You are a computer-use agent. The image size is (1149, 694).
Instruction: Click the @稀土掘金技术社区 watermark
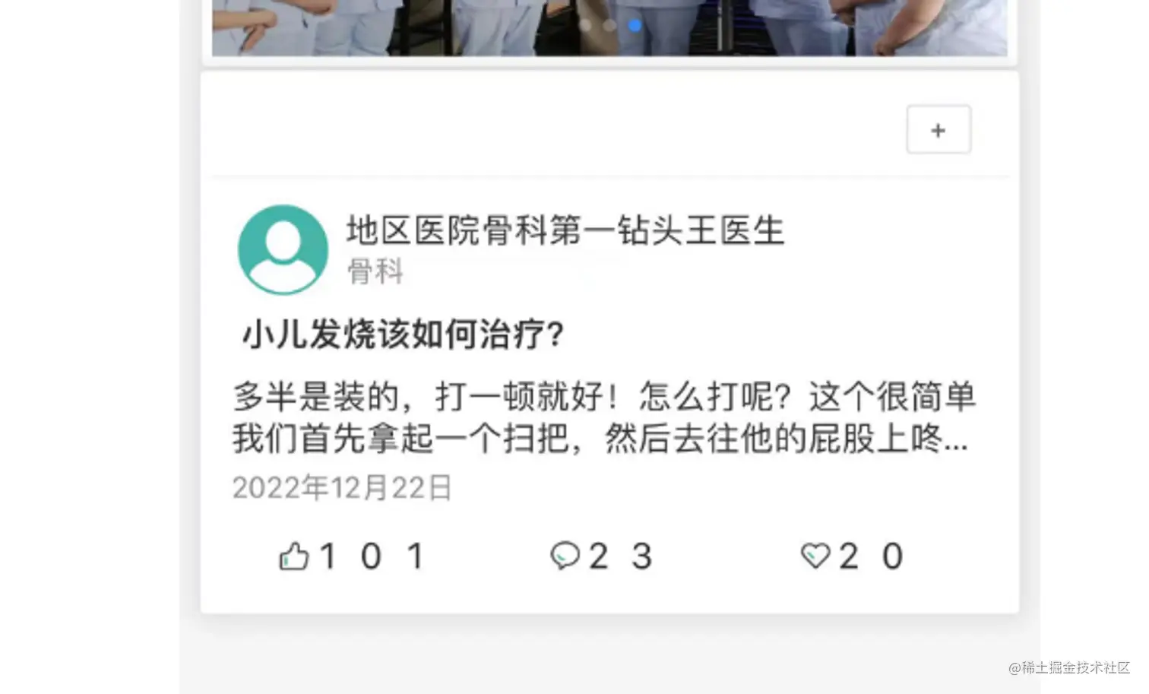click(x=1069, y=667)
